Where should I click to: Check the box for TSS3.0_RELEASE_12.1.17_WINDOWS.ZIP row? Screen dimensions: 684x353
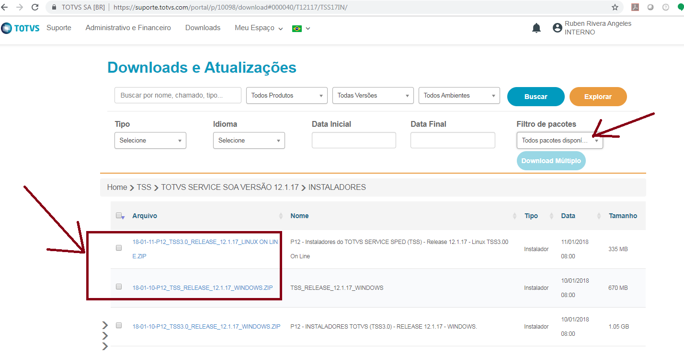(119, 325)
